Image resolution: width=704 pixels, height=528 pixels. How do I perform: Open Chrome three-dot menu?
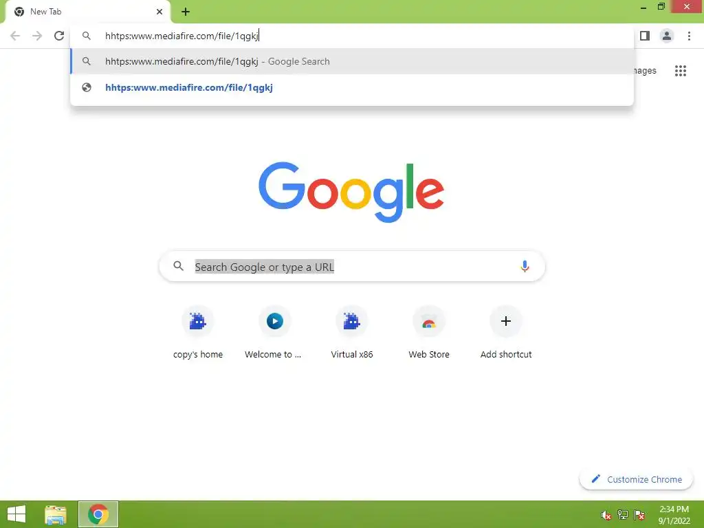pyautogui.click(x=689, y=36)
